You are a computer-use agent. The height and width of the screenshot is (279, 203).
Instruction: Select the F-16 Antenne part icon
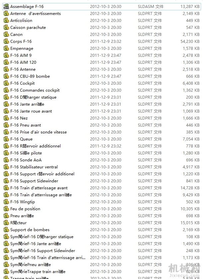[x=6, y=69]
